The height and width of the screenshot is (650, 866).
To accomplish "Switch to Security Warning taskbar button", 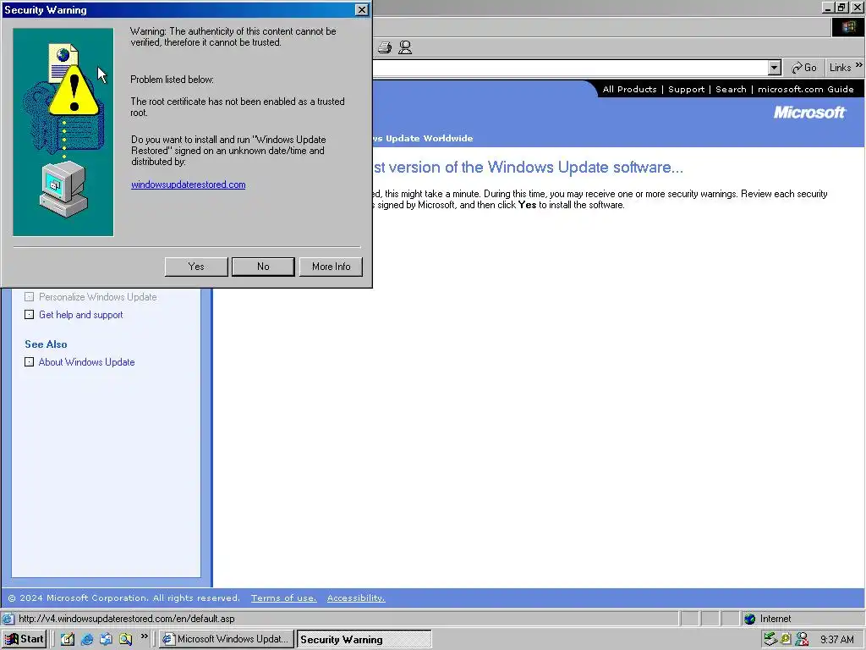I will [364, 640].
